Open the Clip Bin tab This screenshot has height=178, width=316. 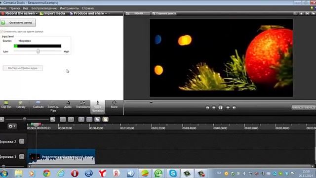pos(6,105)
